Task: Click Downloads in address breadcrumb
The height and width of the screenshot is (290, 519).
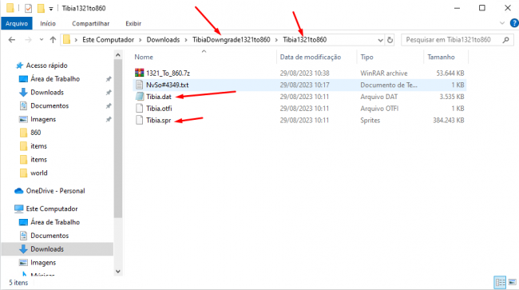Action: tap(163, 40)
